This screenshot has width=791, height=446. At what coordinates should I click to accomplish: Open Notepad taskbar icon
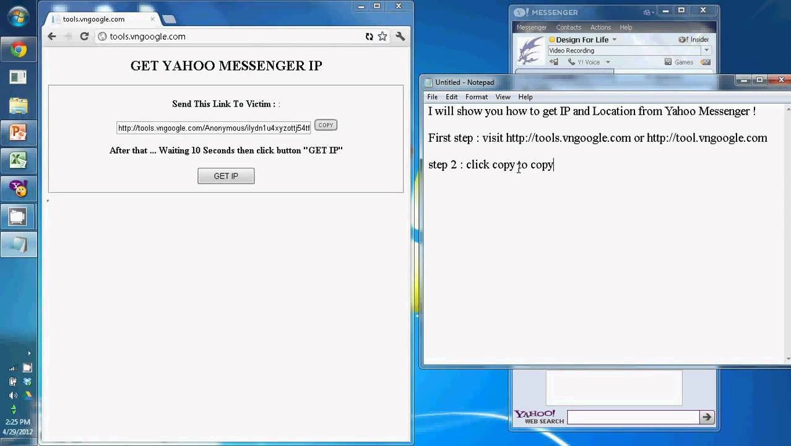pos(18,245)
